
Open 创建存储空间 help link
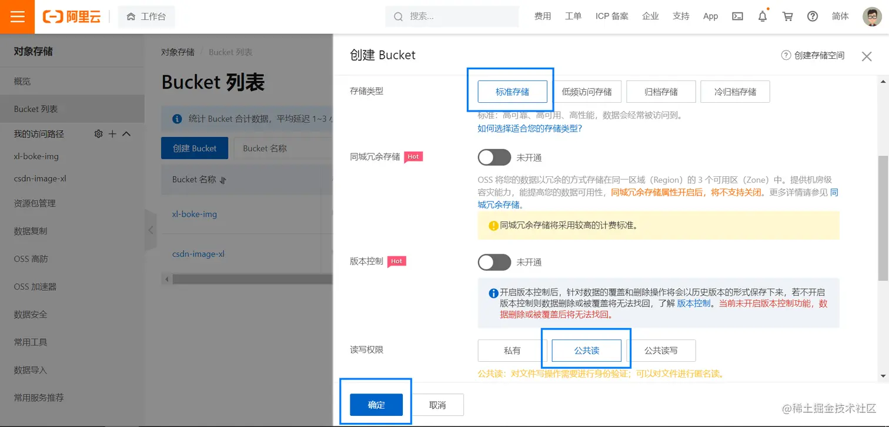(x=813, y=55)
